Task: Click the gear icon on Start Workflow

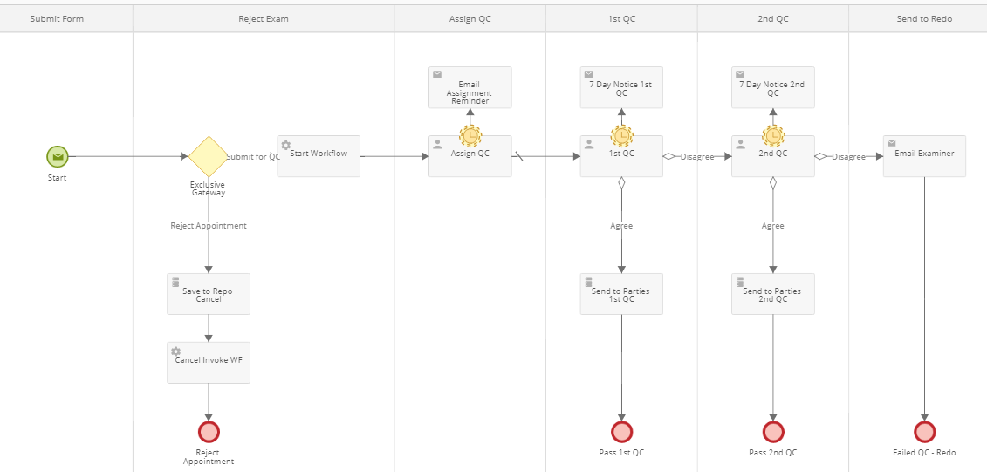Action: pyautogui.click(x=285, y=146)
